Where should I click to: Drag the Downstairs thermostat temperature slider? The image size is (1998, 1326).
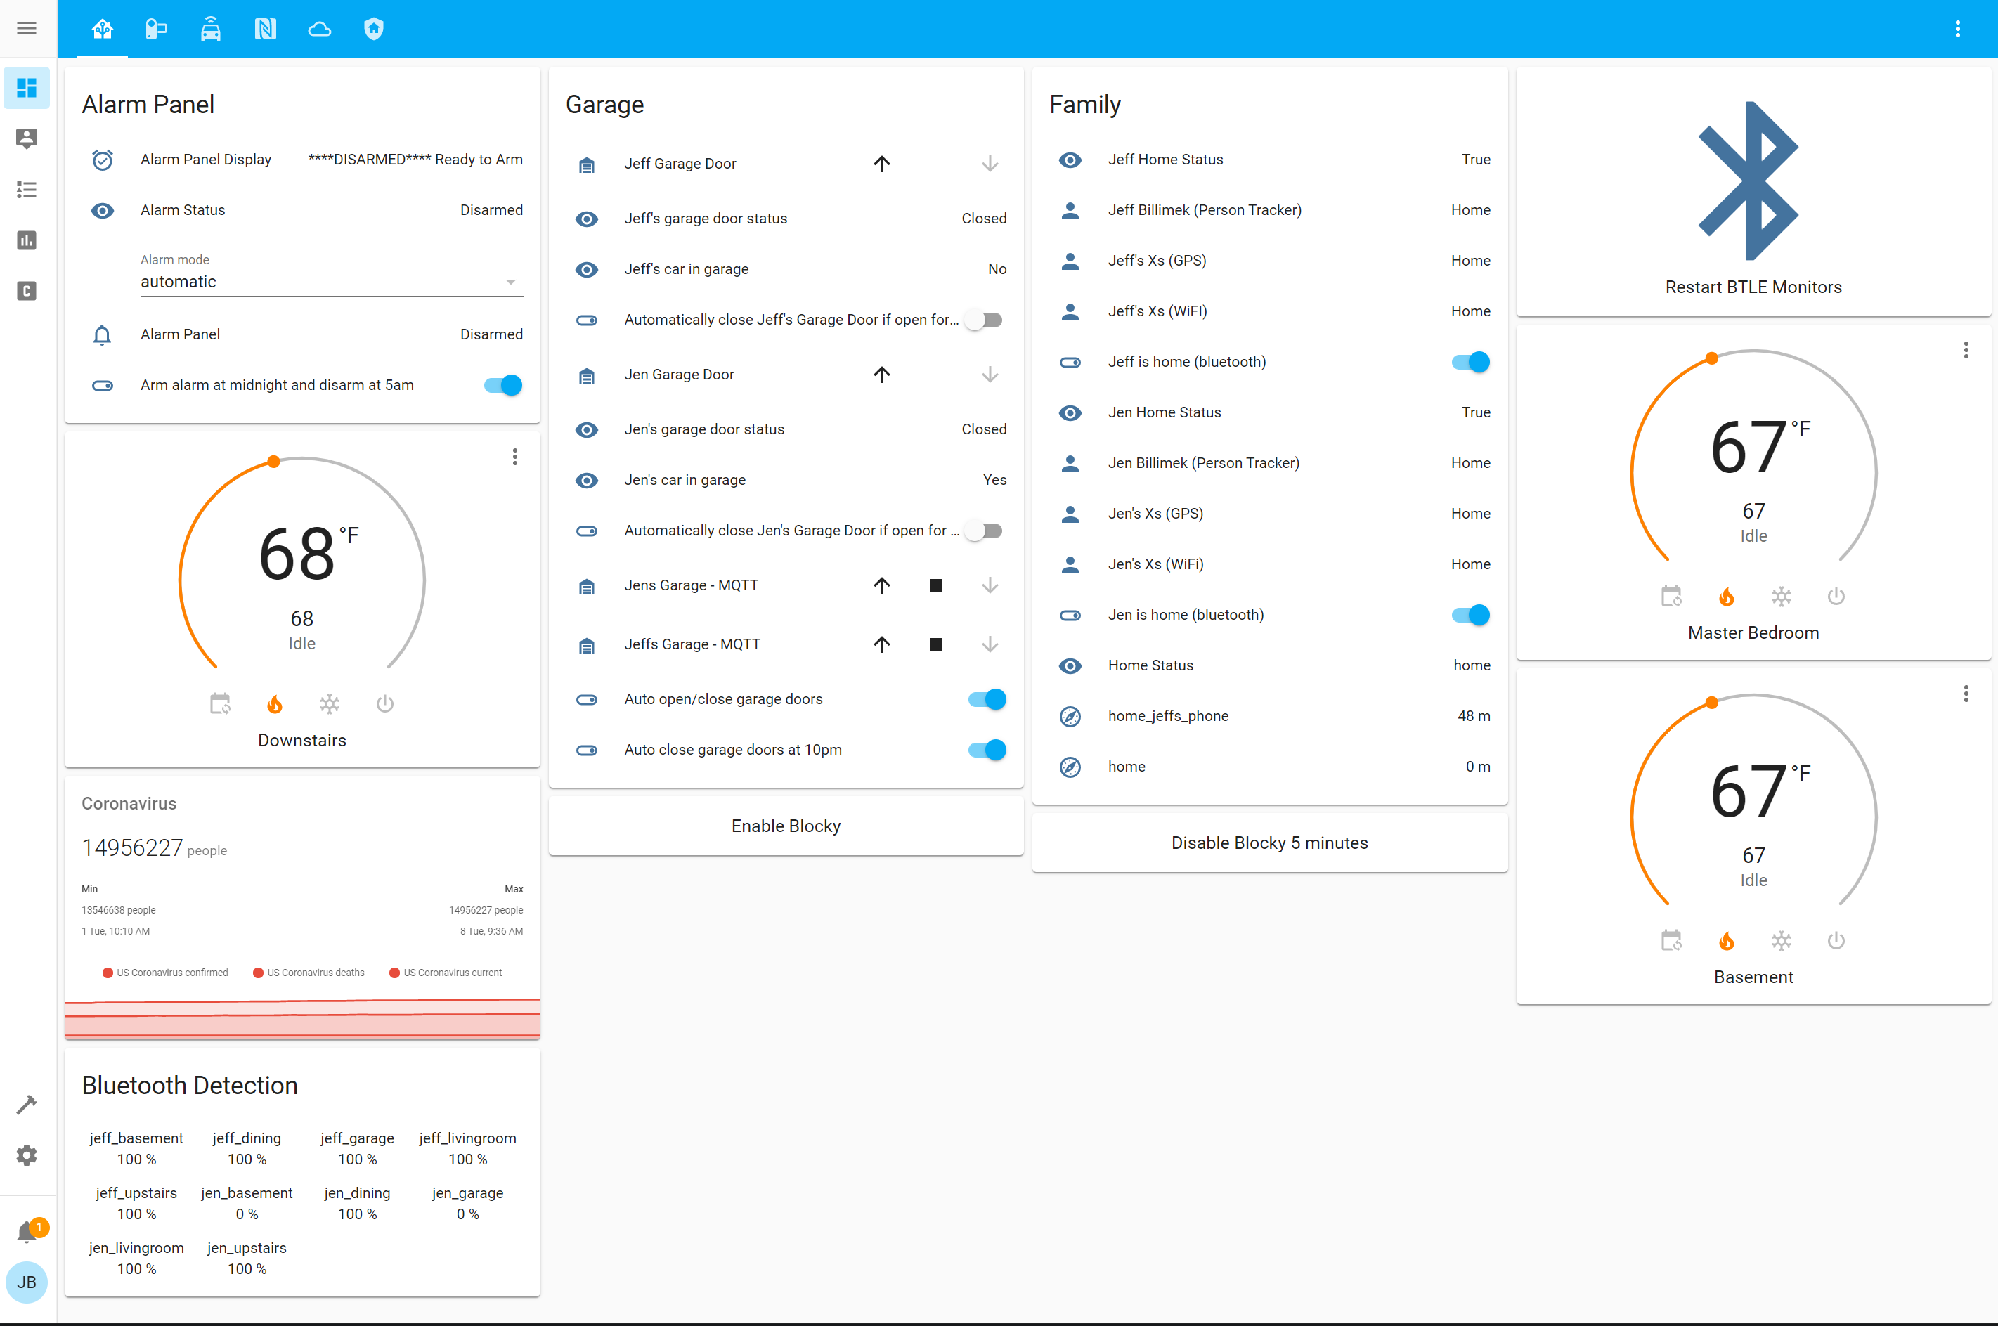click(x=272, y=462)
